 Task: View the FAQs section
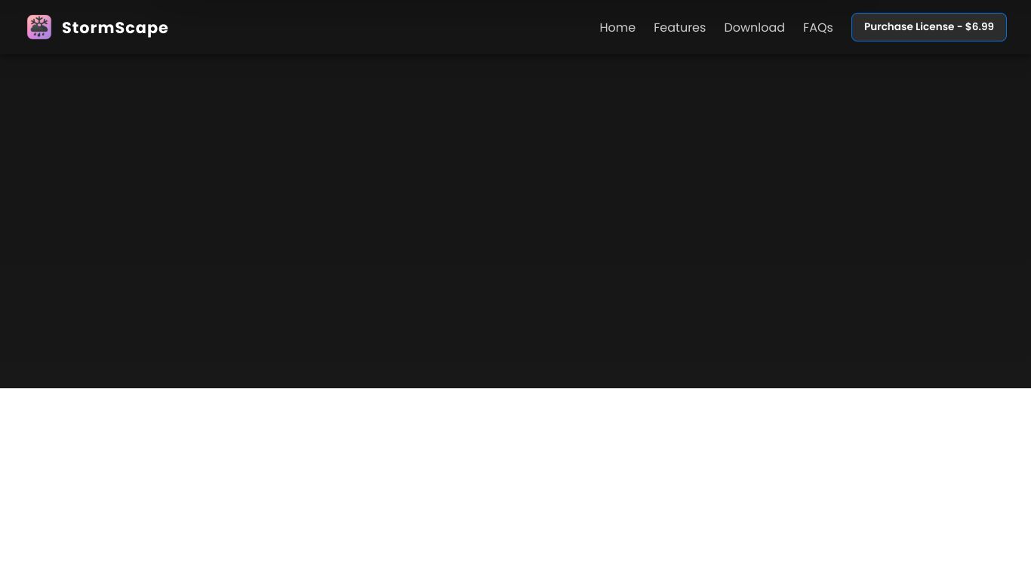817,27
